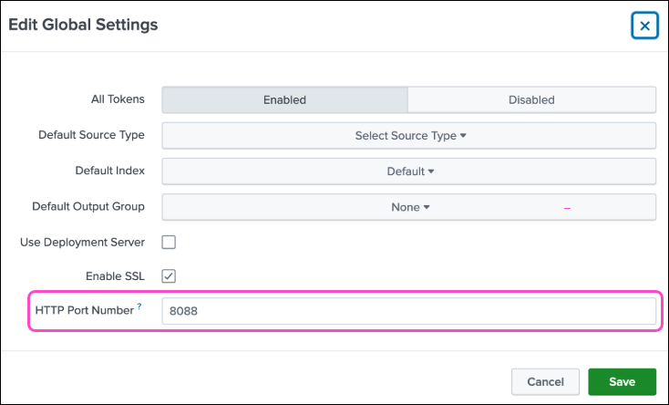Close the Edit Global Settings dialog

point(644,26)
